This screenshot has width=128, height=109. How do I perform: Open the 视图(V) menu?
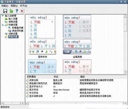click(14, 6)
